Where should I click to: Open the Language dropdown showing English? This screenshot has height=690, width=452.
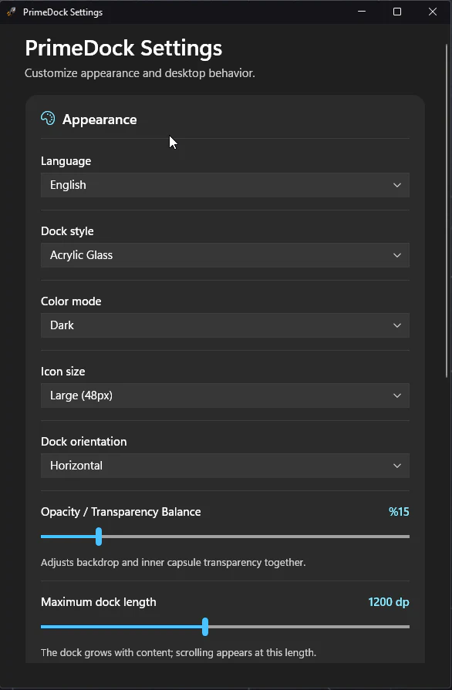225,185
